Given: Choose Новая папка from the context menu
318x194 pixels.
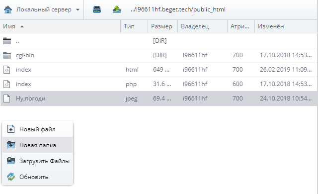Looking at the screenshot, I should 38,145.
